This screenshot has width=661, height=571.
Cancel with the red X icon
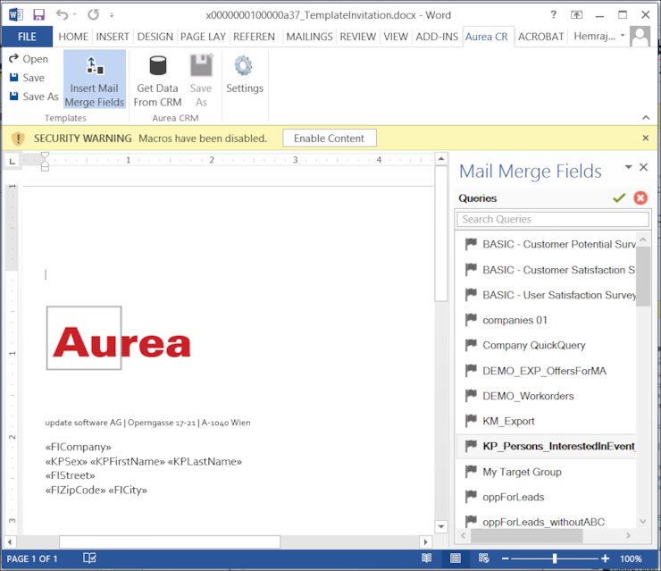640,197
